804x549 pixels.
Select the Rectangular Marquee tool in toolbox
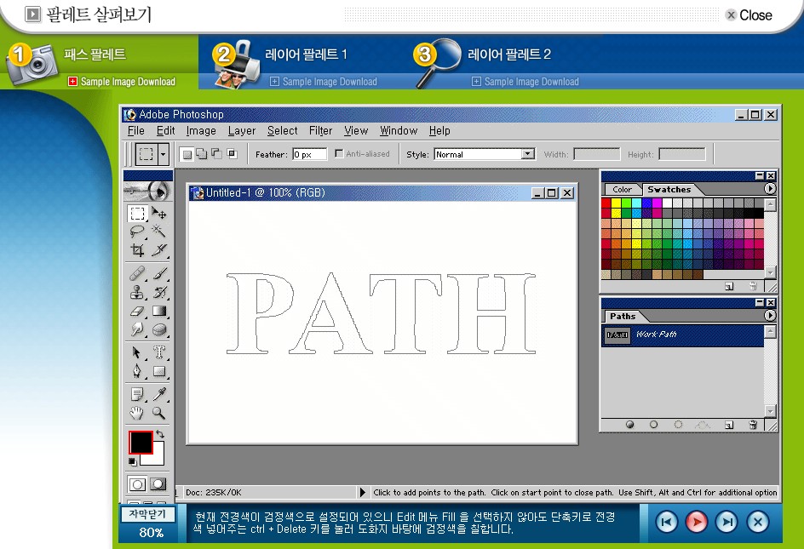pyautogui.click(x=137, y=214)
